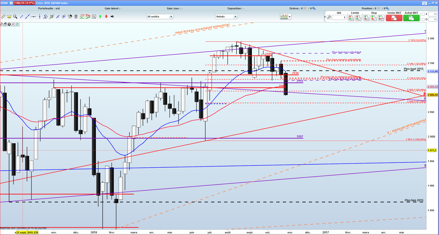Select the parallel channel lines tool
439x235 pixels.
tap(46, 17)
